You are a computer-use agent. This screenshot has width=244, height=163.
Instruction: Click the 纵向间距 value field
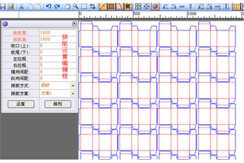click(58, 78)
